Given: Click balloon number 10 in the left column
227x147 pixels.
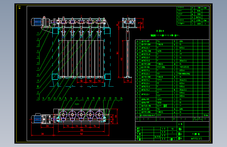Looking at the screenshot, I should pyautogui.click(x=38, y=87).
